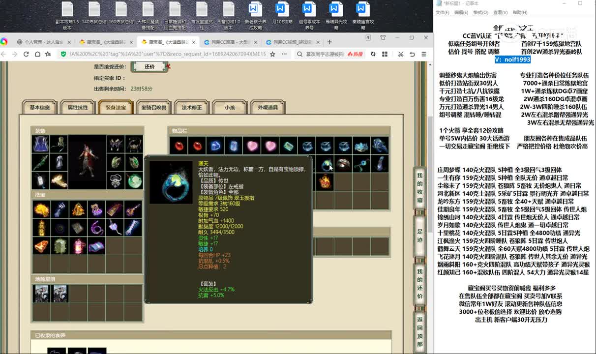Open the 编辑(E) menu in Notepad
This screenshot has width=596, height=354.
pos(461,12)
